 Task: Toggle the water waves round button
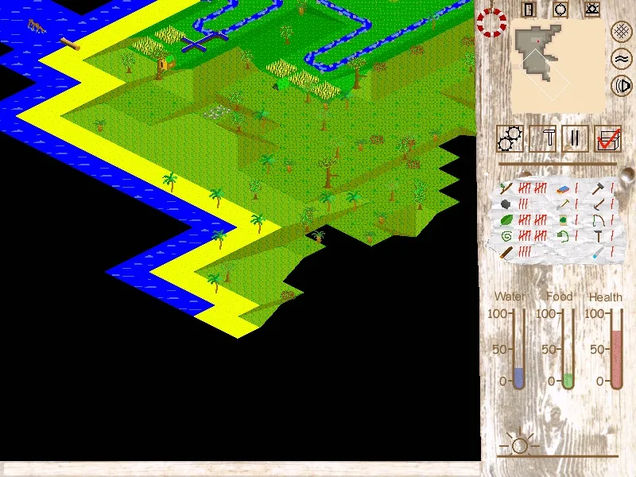(621, 59)
